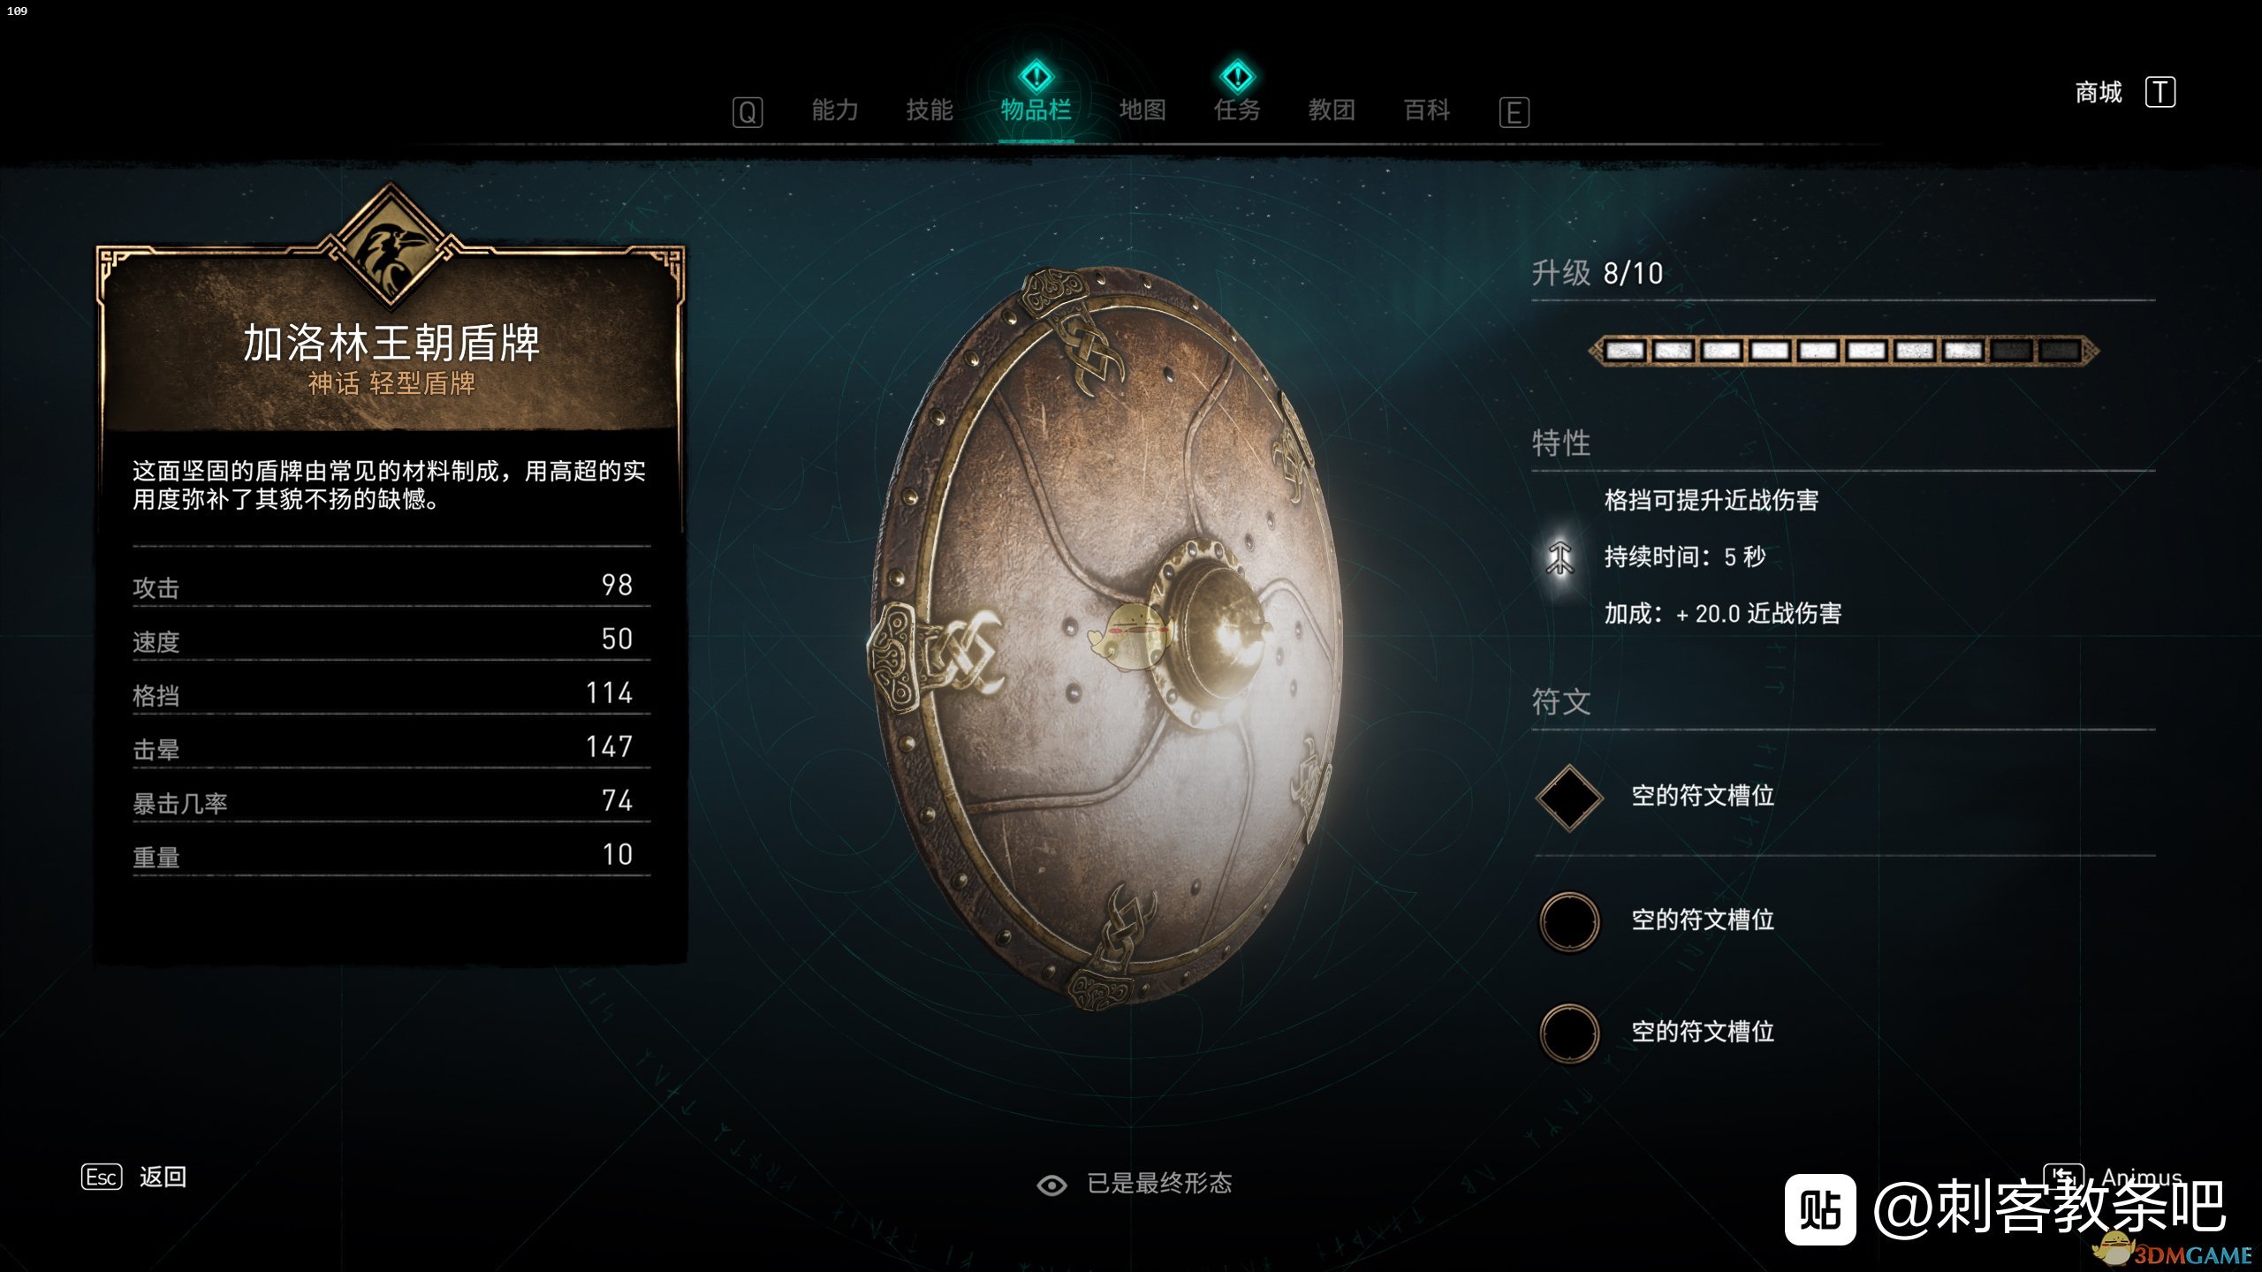Go to the 教团 tab
Screen dimensions: 2262x1272
tap(1332, 110)
